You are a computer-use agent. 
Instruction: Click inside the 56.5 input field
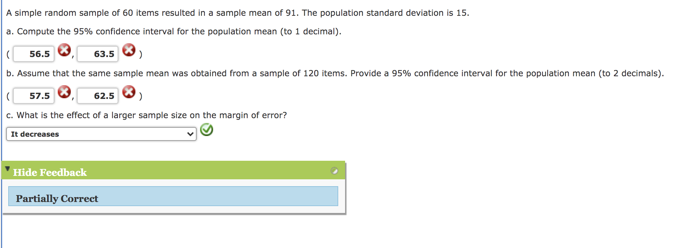pos(33,53)
